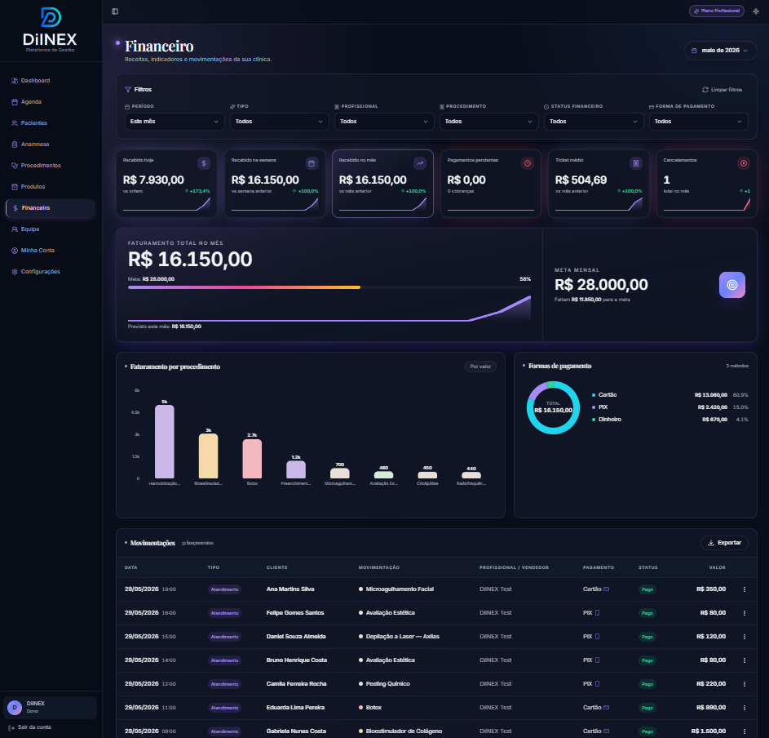This screenshot has width=769, height=738.
Task: Open the Procedimento filter dropdown
Action: (x=489, y=122)
